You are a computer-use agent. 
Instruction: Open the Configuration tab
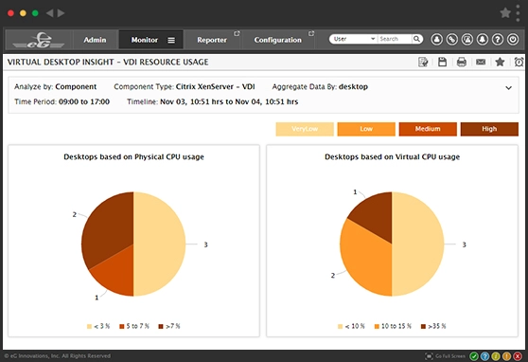pos(278,40)
